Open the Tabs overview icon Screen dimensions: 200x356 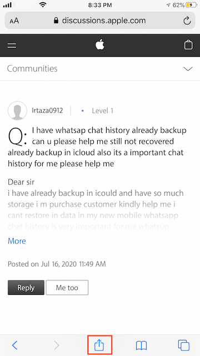(184, 345)
